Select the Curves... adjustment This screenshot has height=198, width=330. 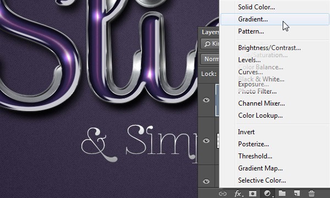pyautogui.click(x=250, y=72)
